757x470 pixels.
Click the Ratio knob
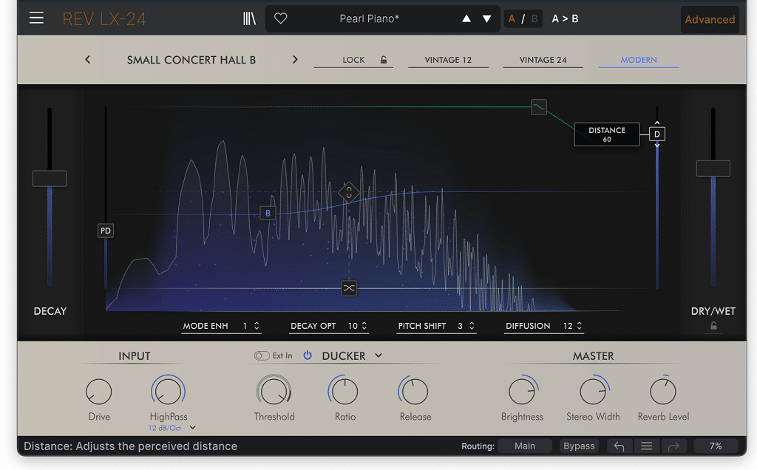click(x=344, y=392)
